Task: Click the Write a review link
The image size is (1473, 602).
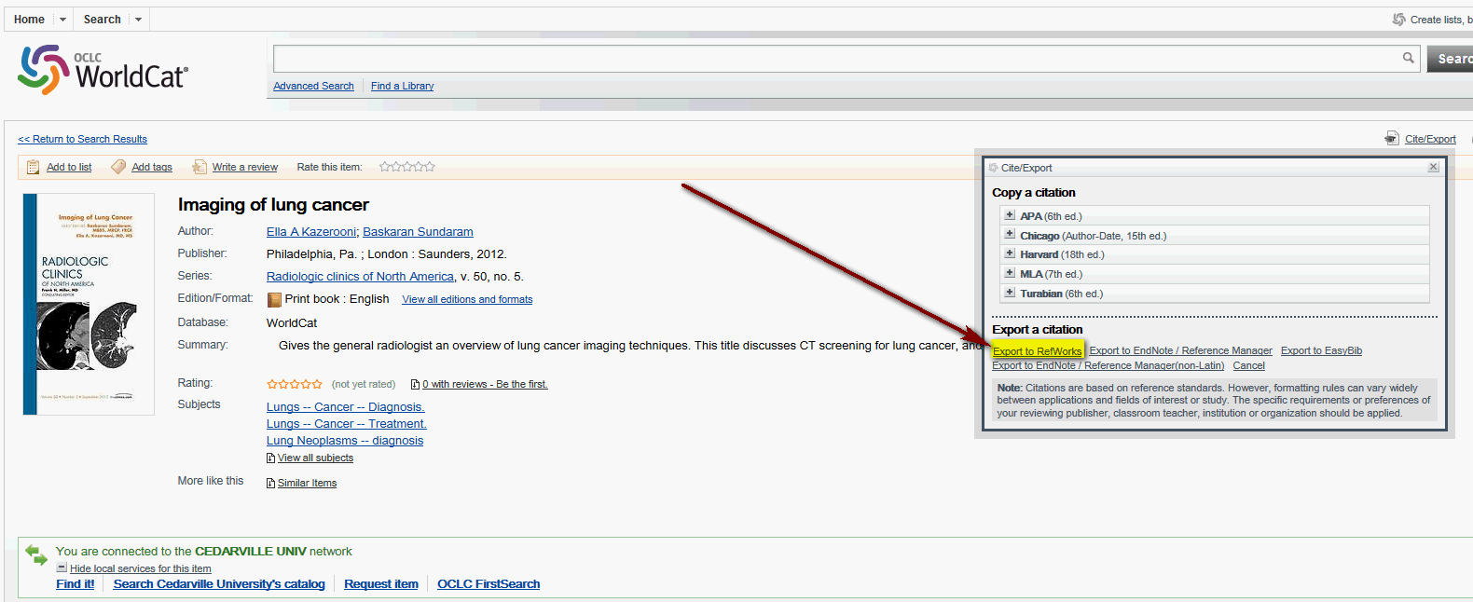Action: pos(245,167)
